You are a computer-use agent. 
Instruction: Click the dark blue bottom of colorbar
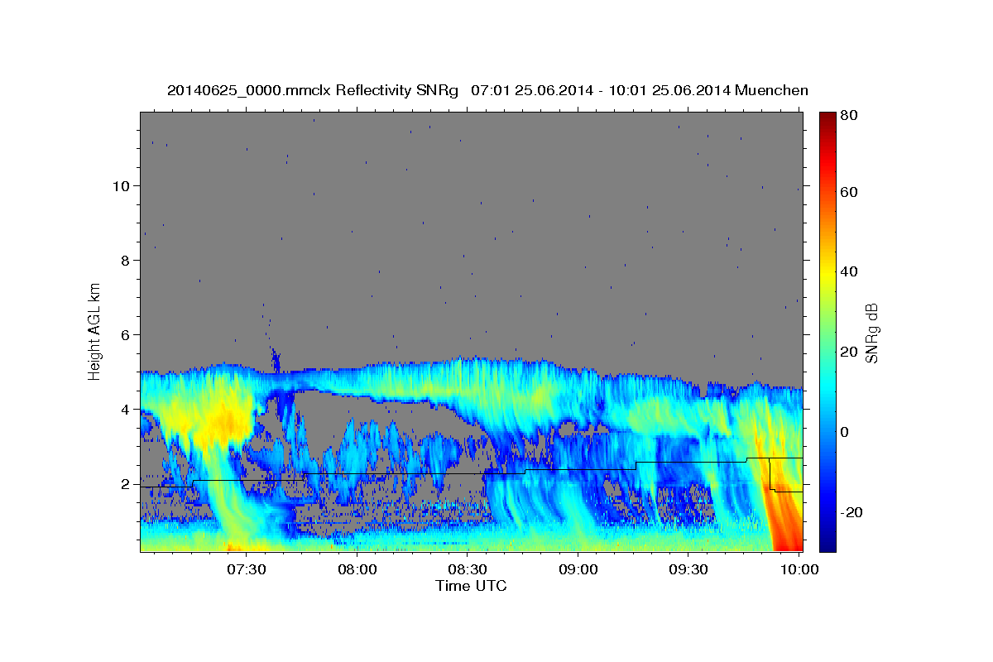click(x=827, y=544)
